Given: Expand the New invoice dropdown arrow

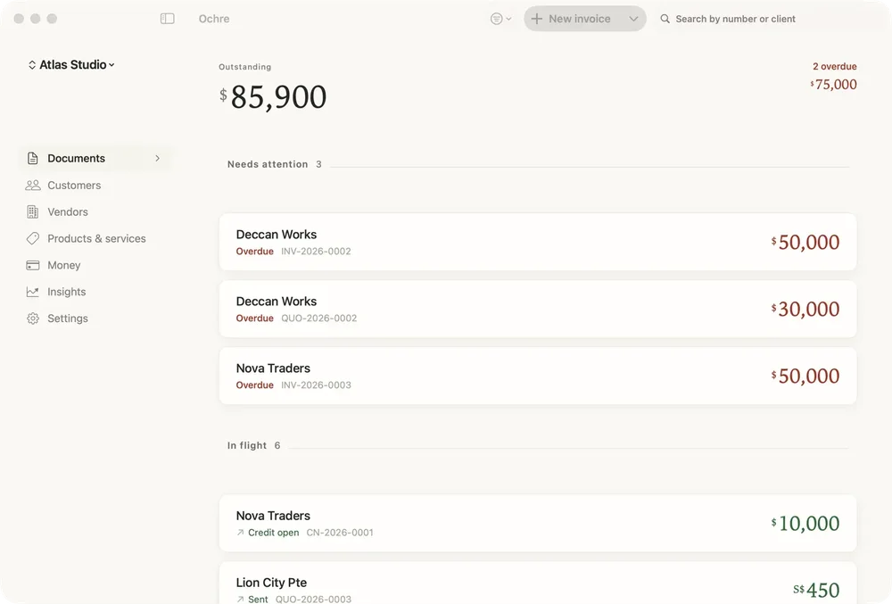Looking at the screenshot, I should (x=633, y=19).
